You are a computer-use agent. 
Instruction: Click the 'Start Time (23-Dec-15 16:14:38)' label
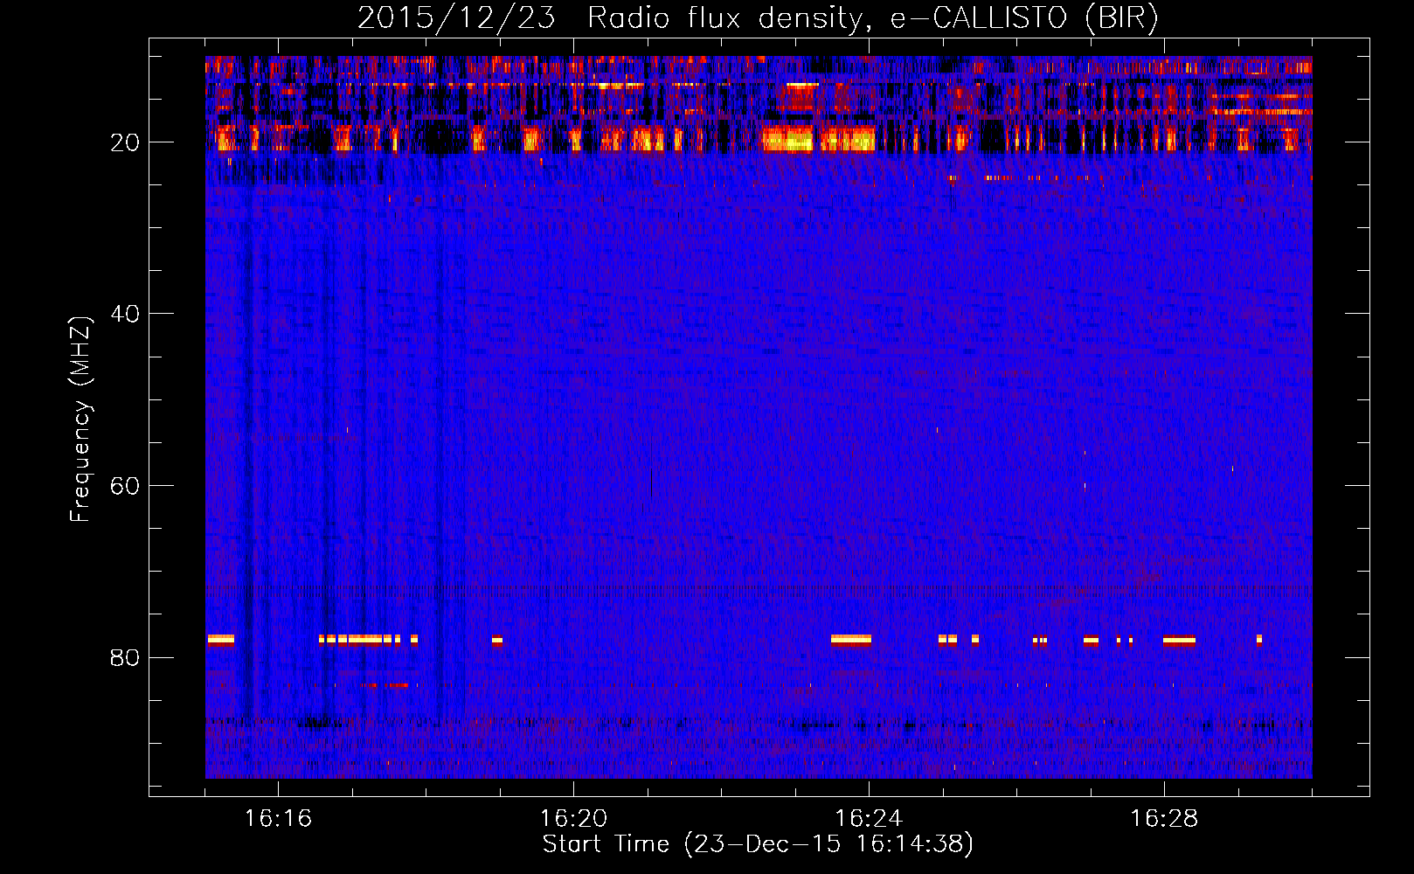pyautogui.click(x=758, y=844)
